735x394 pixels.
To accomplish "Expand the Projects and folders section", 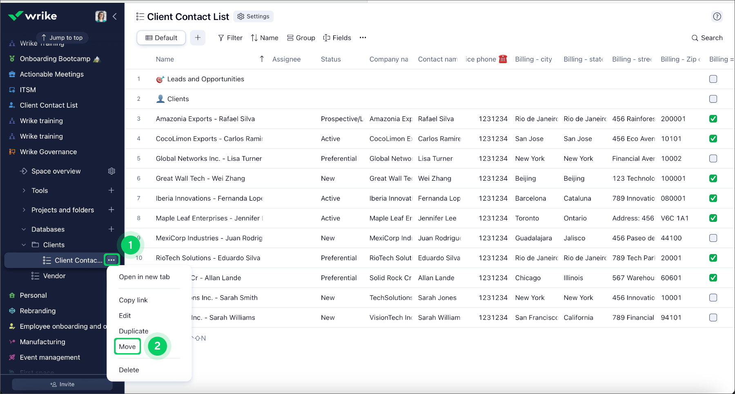I will click(24, 210).
